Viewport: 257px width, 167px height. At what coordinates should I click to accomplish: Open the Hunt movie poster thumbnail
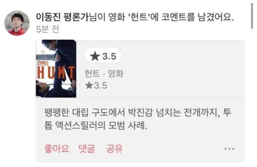56,68
